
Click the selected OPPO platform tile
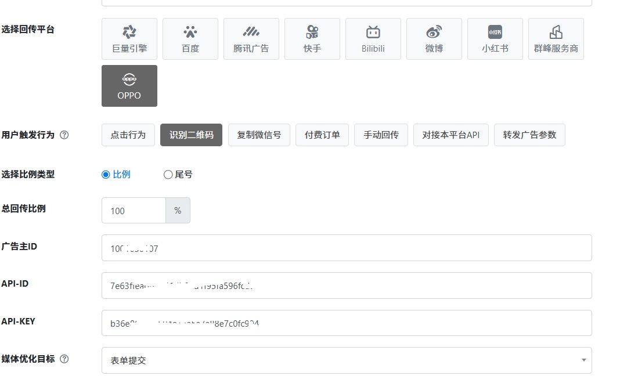pos(129,86)
